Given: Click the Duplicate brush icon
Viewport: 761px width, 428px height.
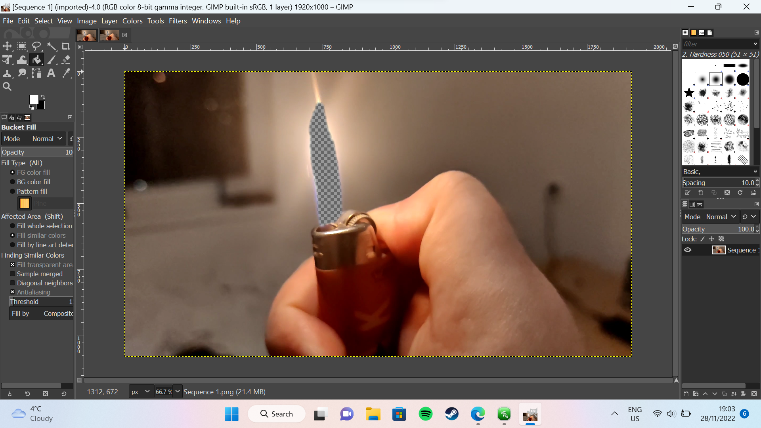Looking at the screenshot, I should click(714, 193).
